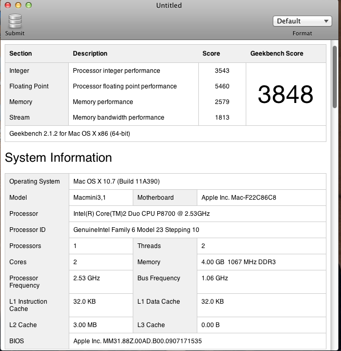Click 'Processor floating point performance' description
341x351 pixels.
[x=125, y=86]
